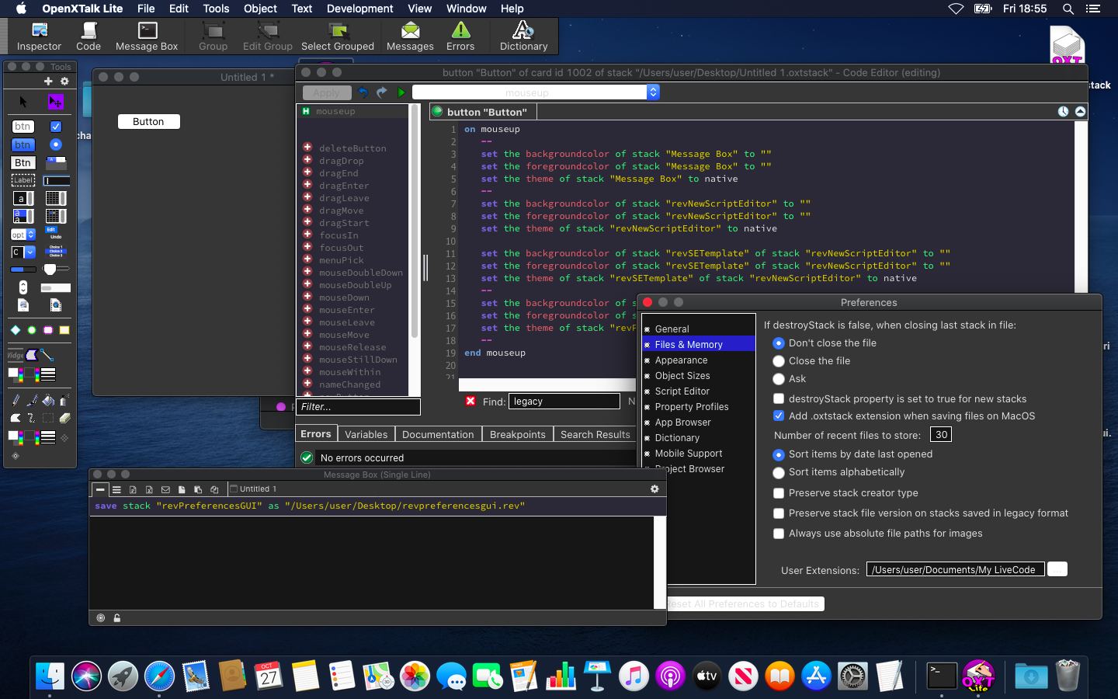Toggle 'Add .oxtstack extension' checkbox

pyautogui.click(x=779, y=416)
